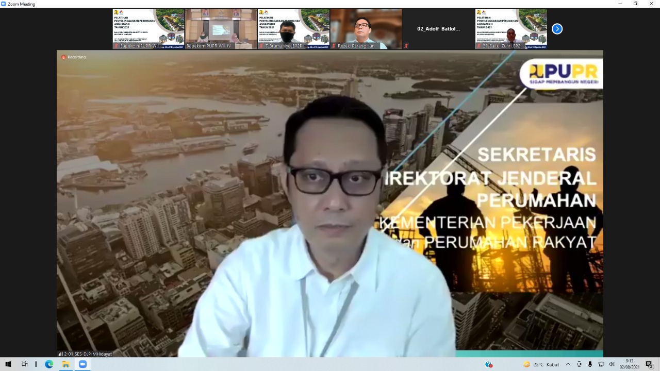Click the red Recording indicator
Image resolution: width=660 pixels, height=371 pixels.
(x=73, y=57)
